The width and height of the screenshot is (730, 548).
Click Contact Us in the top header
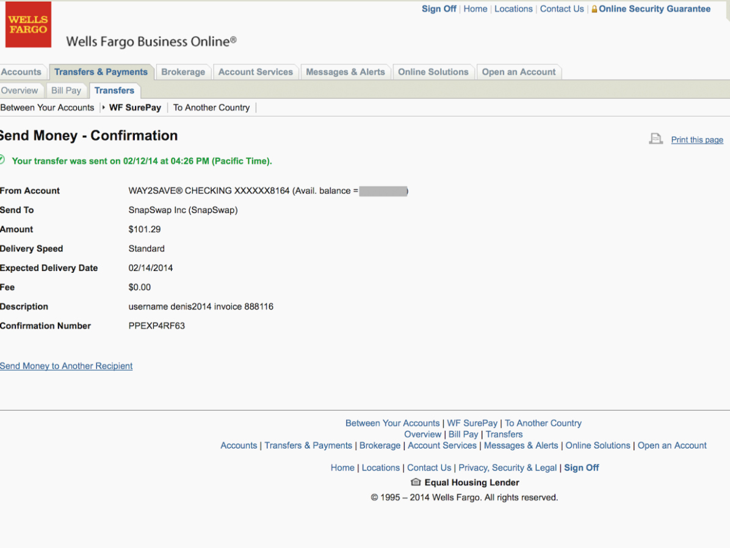[562, 9]
